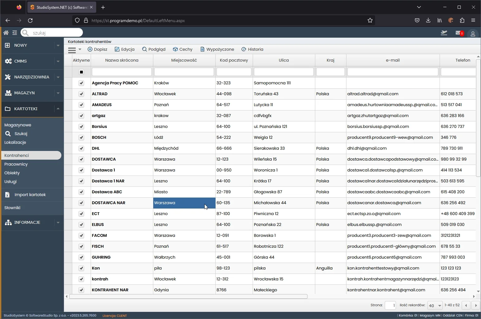Select Pracownicy in the sidebar
481x319 pixels.
click(x=16, y=164)
